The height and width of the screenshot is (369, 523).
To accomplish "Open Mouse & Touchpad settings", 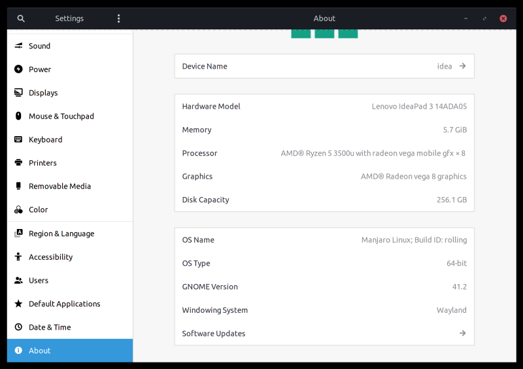I will pyautogui.click(x=61, y=116).
